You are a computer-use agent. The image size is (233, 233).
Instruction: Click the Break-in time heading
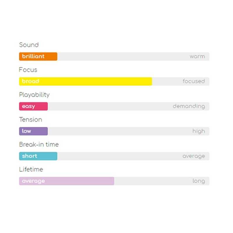[39, 144]
